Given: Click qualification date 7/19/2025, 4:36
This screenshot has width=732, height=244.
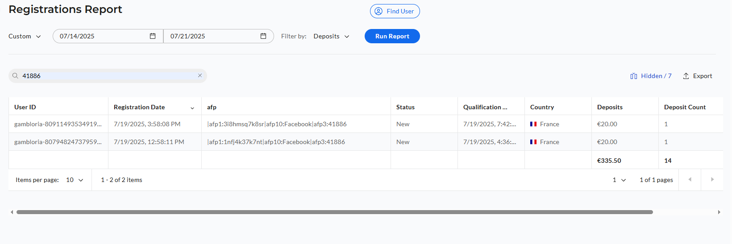Looking at the screenshot, I should 490,142.
